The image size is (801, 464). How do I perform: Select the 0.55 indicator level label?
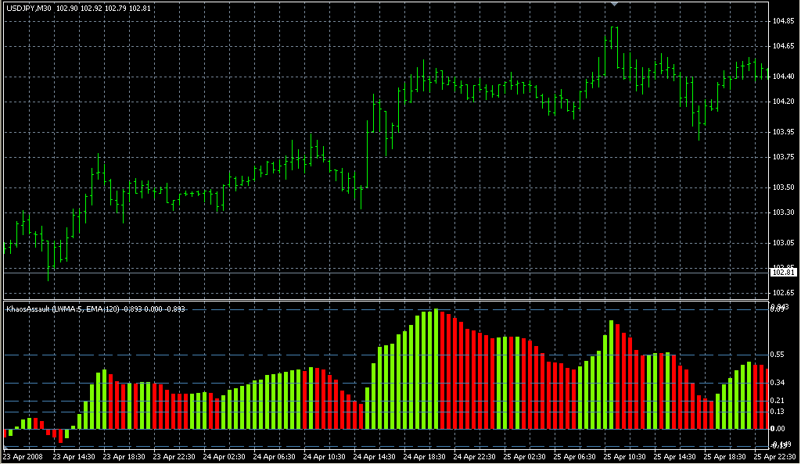coord(778,355)
